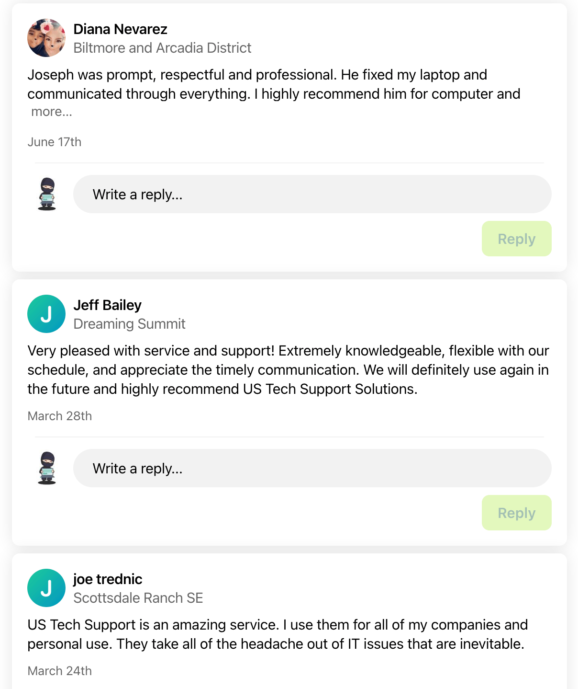
Task: Click Jeff Bailey's review text
Action: (x=288, y=370)
